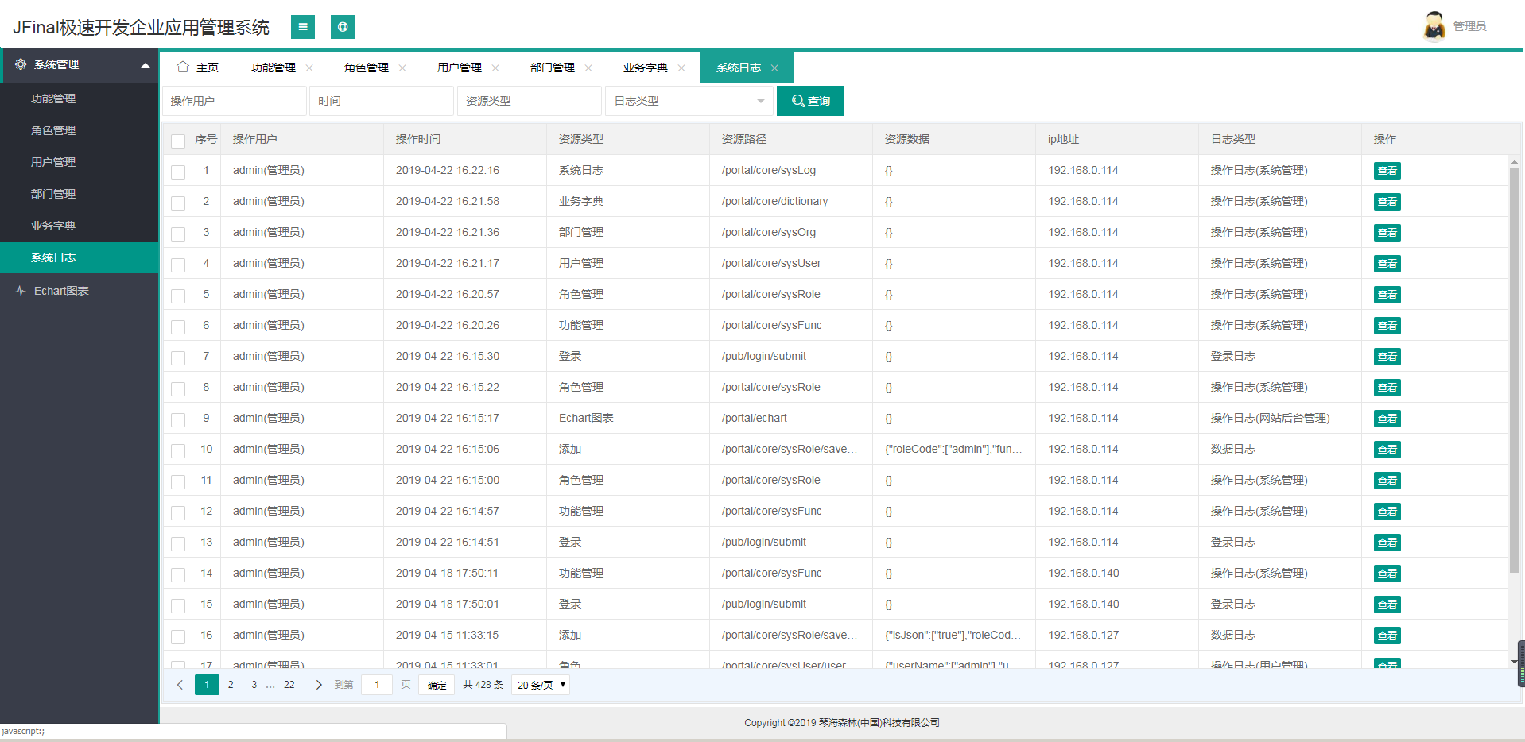Viewport: 1525px width, 742px height.
Task: Check the row 12 checkbox
Action: (178, 512)
